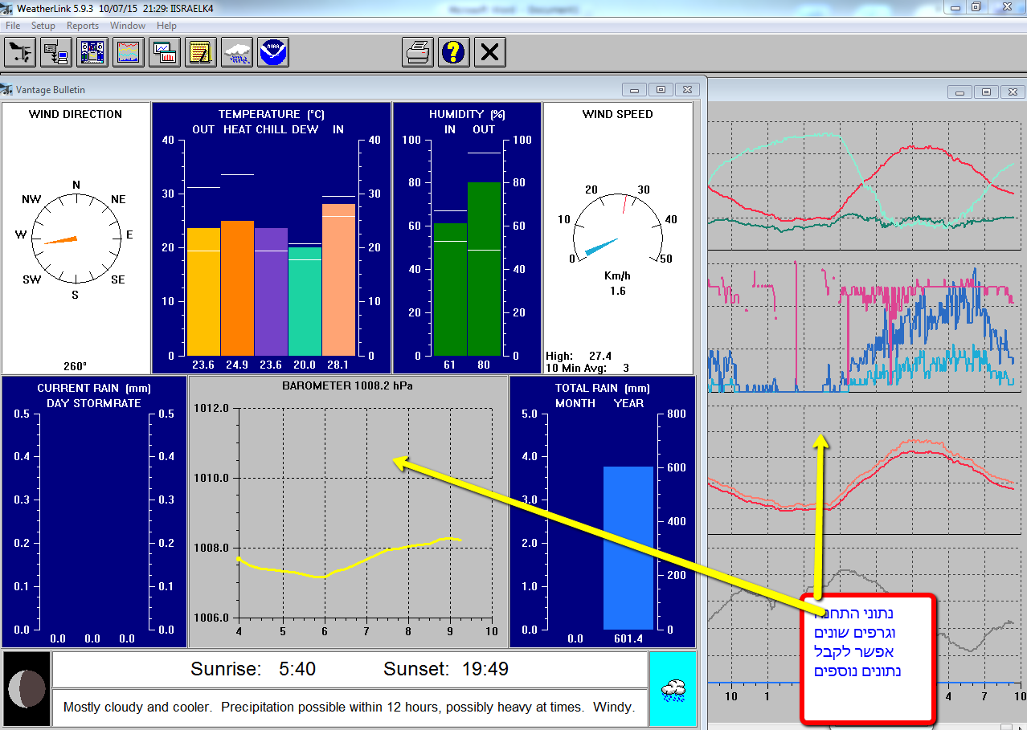Open the yellow notepad icon

201,53
